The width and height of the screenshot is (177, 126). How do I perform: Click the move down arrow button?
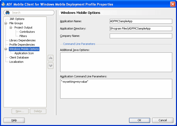51,66
